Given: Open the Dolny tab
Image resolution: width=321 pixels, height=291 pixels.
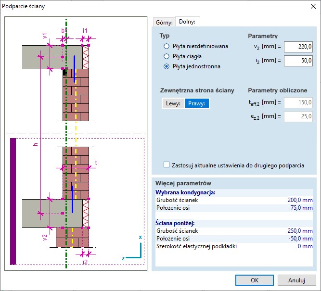Looking at the screenshot, I should pyautogui.click(x=187, y=22).
